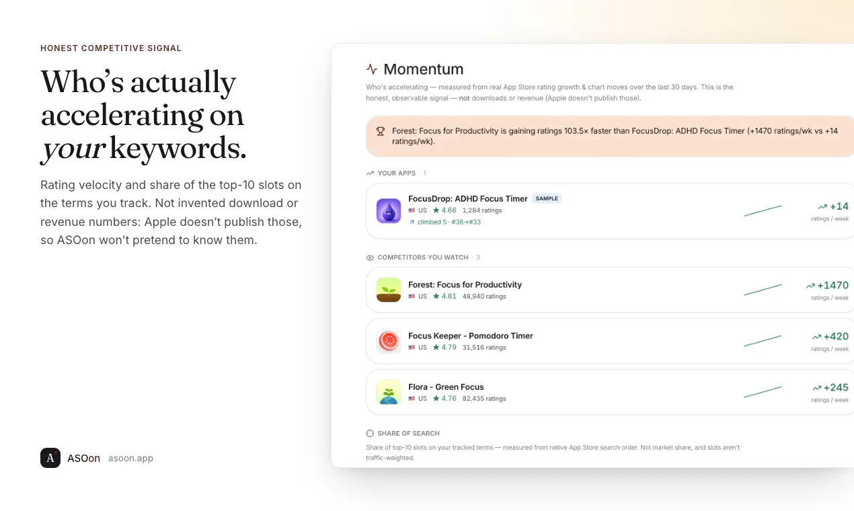
Task: Click the YOUR APPS section label
Action: click(x=397, y=173)
